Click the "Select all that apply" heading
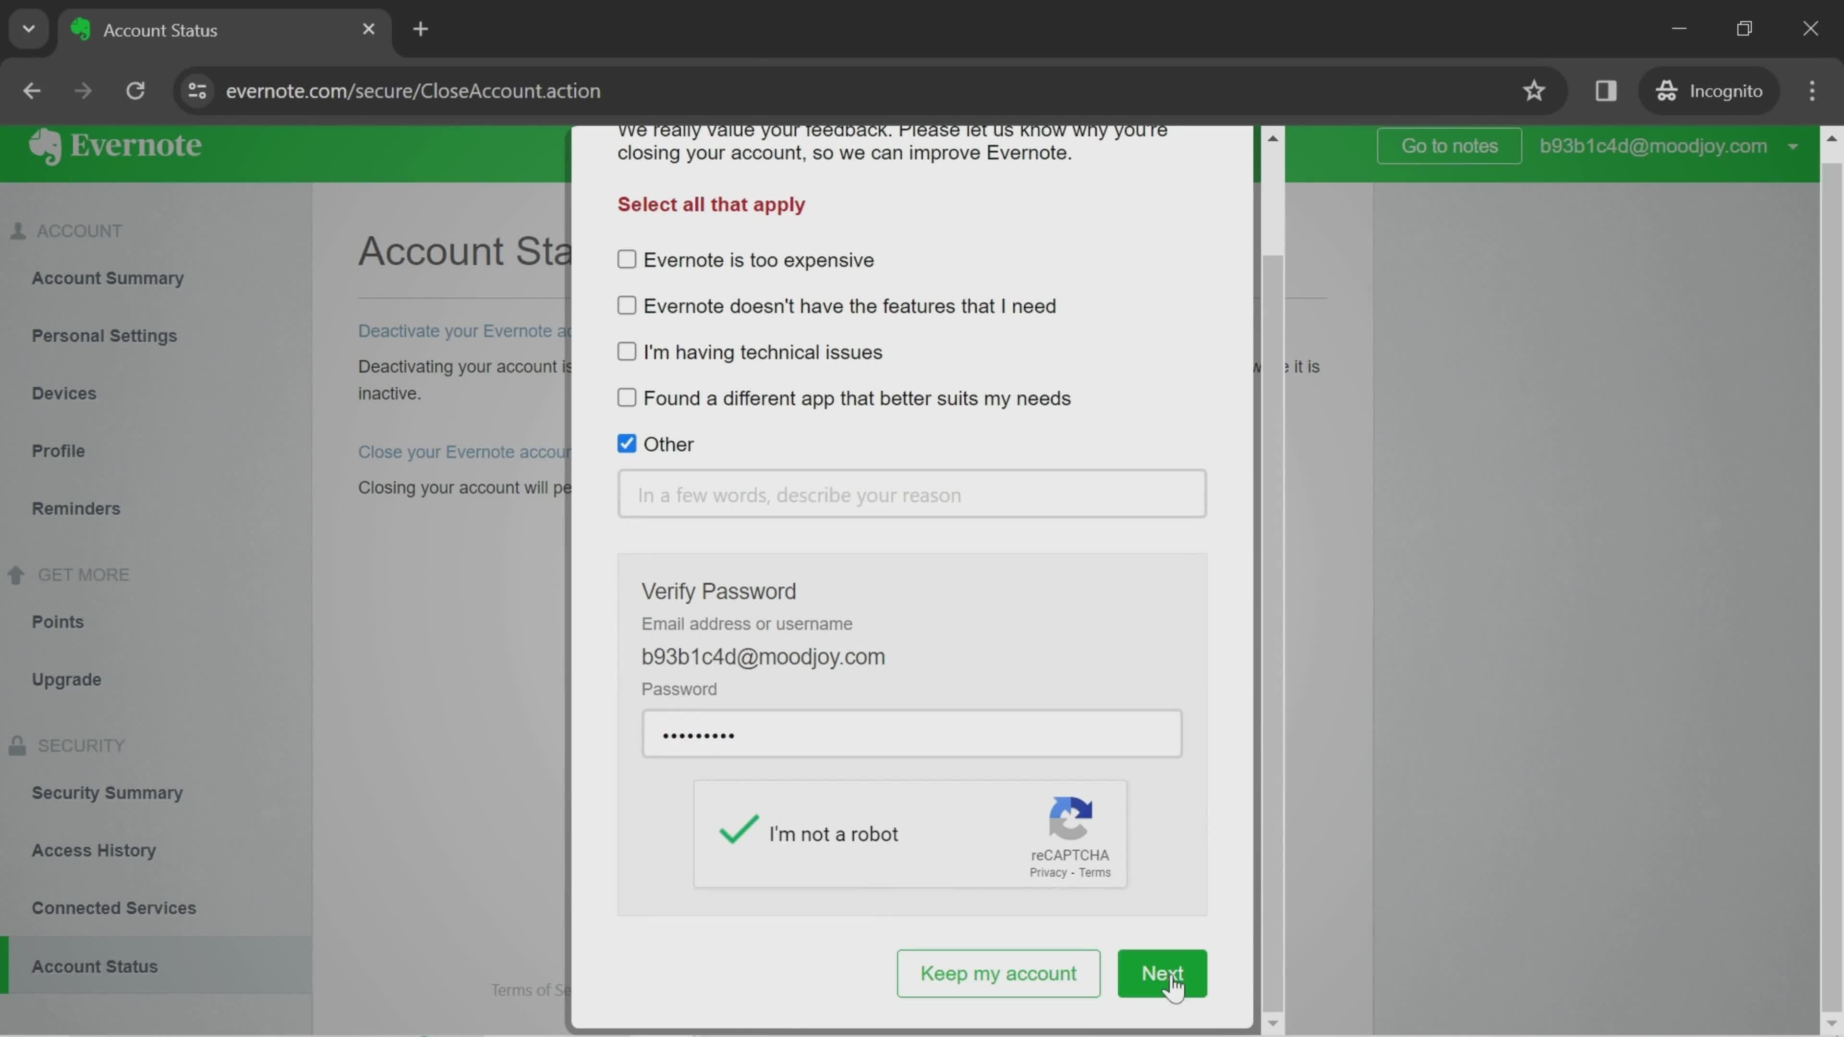 711,205
